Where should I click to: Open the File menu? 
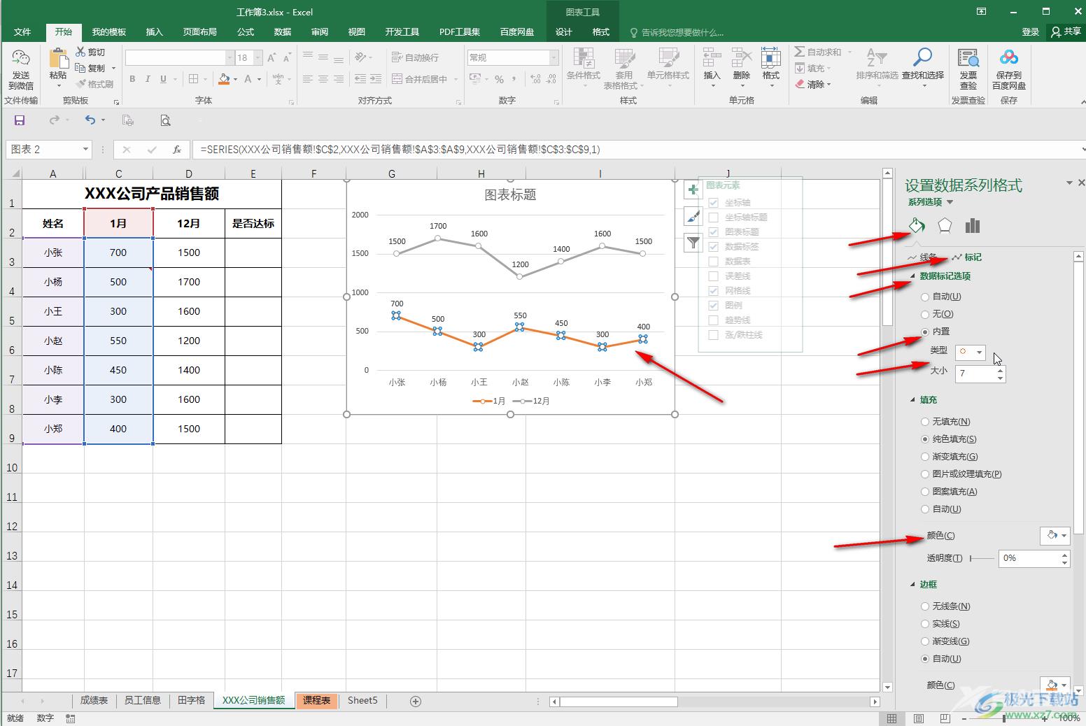click(22, 32)
